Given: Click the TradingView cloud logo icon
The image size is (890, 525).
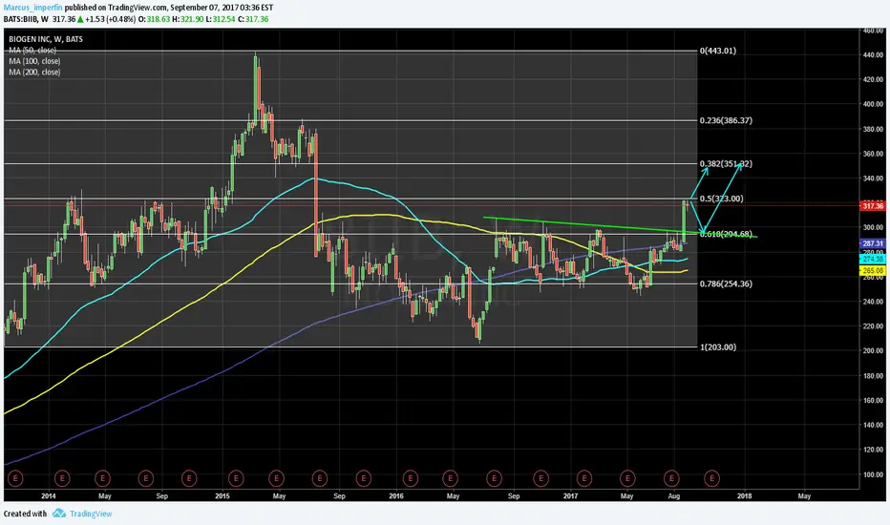Looking at the screenshot, I should pyautogui.click(x=59, y=514).
